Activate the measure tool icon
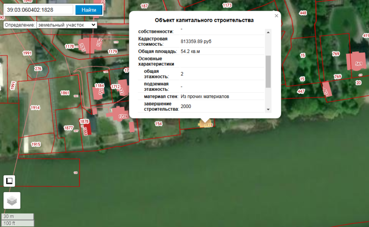Viewport: 369px width, 227px height. coord(9,181)
